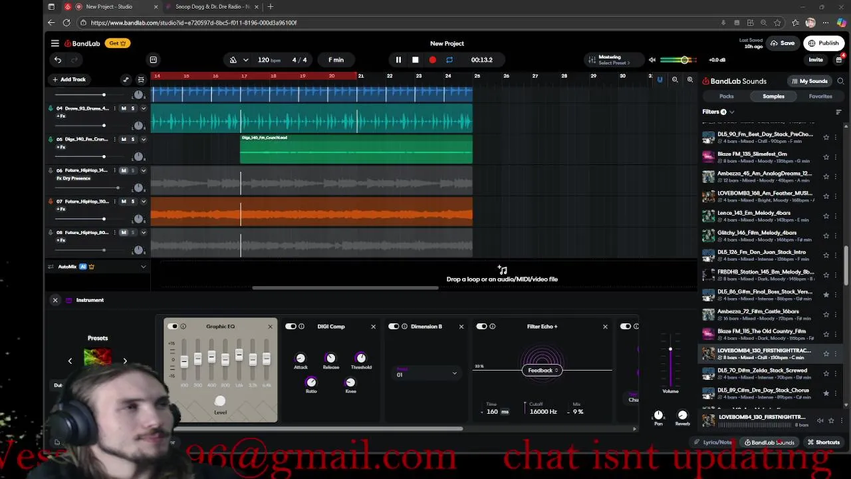851x479 pixels.
Task: Stop playback
Action: 416,60
